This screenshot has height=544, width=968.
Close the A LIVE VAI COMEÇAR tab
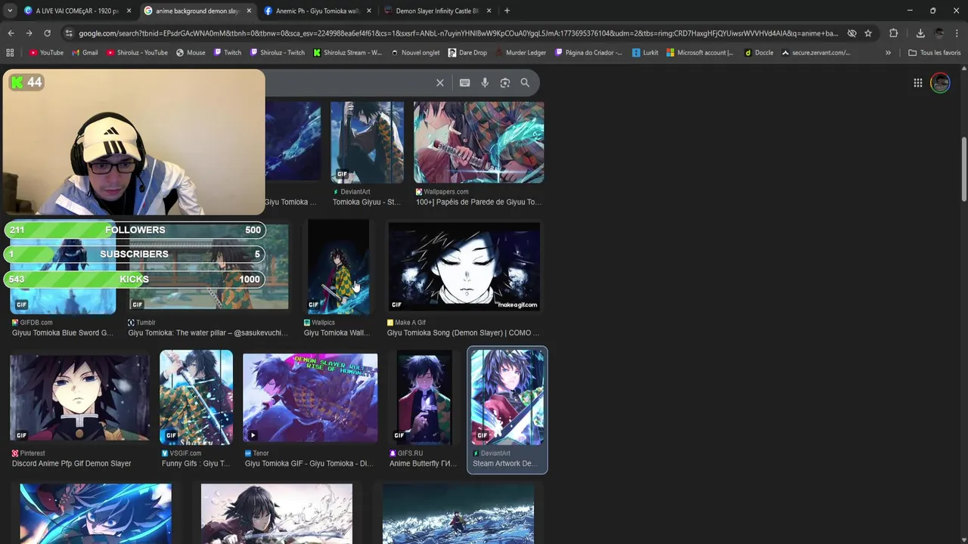[129, 11]
